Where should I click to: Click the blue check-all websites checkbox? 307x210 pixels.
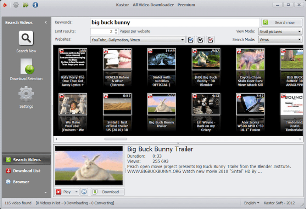(191, 40)
